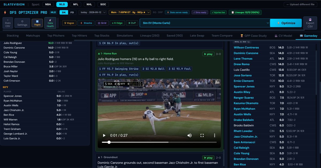Viewport: 321px width, 168px height.
Task: Click Kazuma Okamoto in the leaderboard
Action: [246, 103]
